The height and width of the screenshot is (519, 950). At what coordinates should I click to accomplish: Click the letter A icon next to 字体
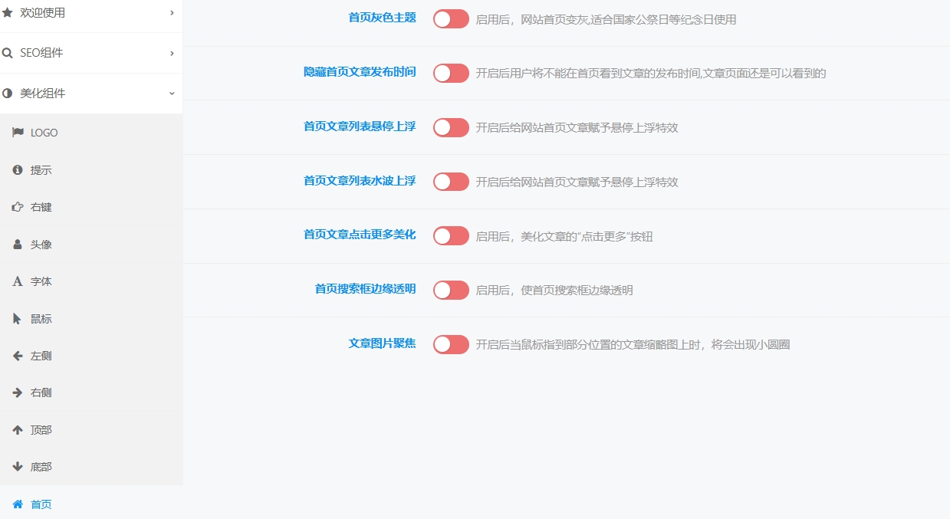18,281
